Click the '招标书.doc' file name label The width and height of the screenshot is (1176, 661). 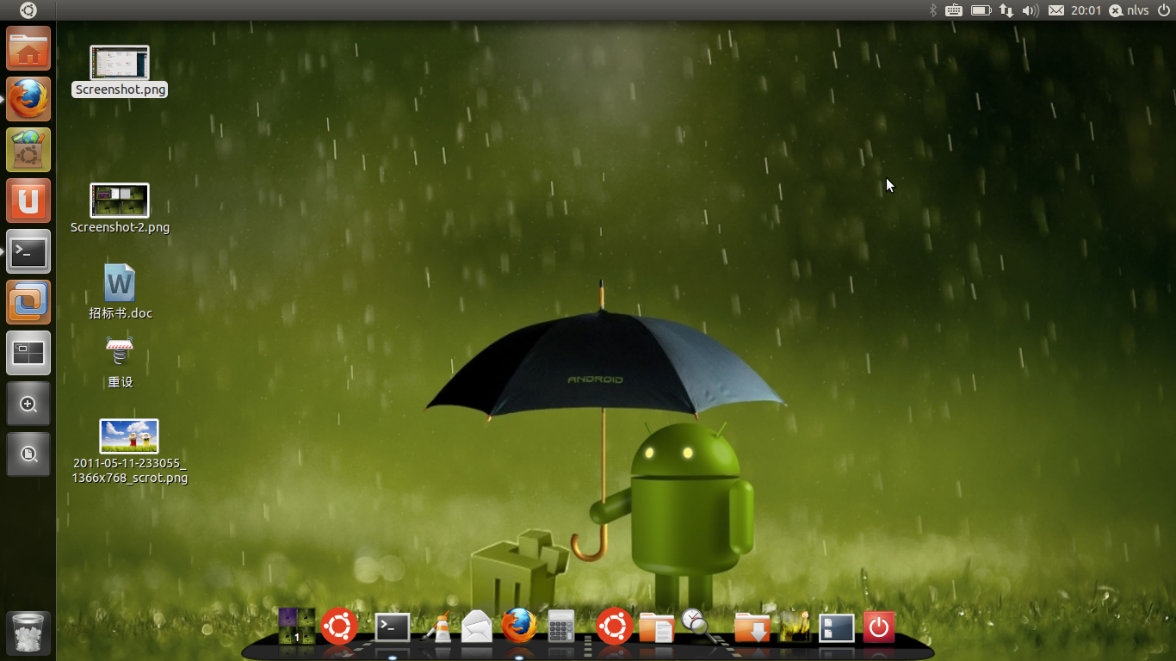[x=121, y=313]
